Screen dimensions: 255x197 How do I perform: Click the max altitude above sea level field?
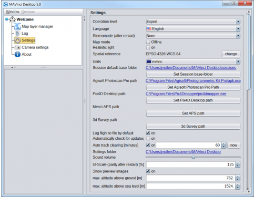tap(191, 186)
